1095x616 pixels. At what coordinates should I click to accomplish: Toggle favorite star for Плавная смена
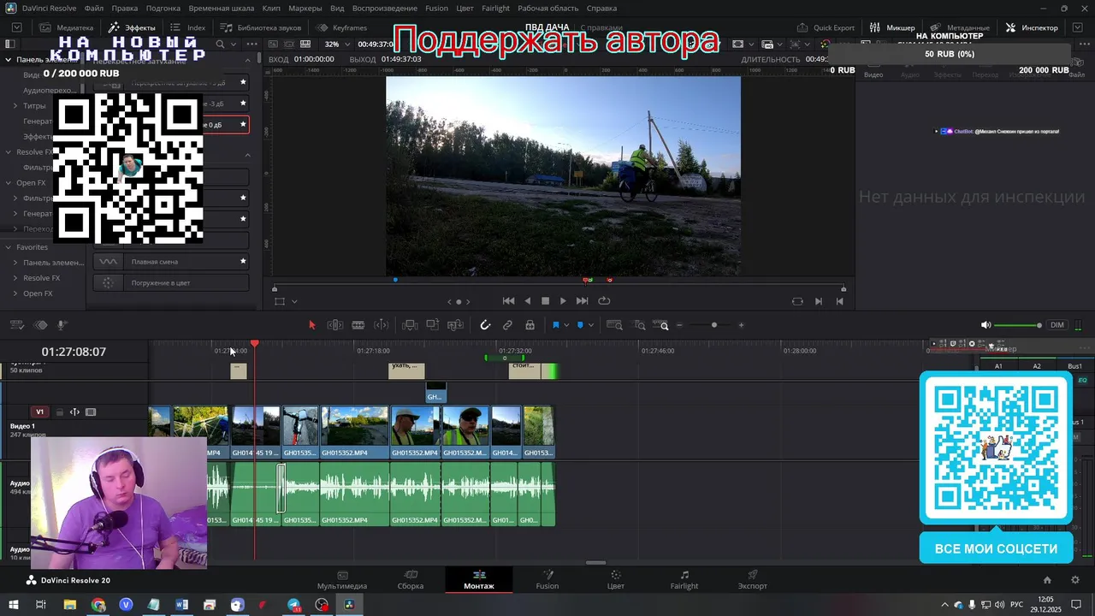click(x=243, y=262)
